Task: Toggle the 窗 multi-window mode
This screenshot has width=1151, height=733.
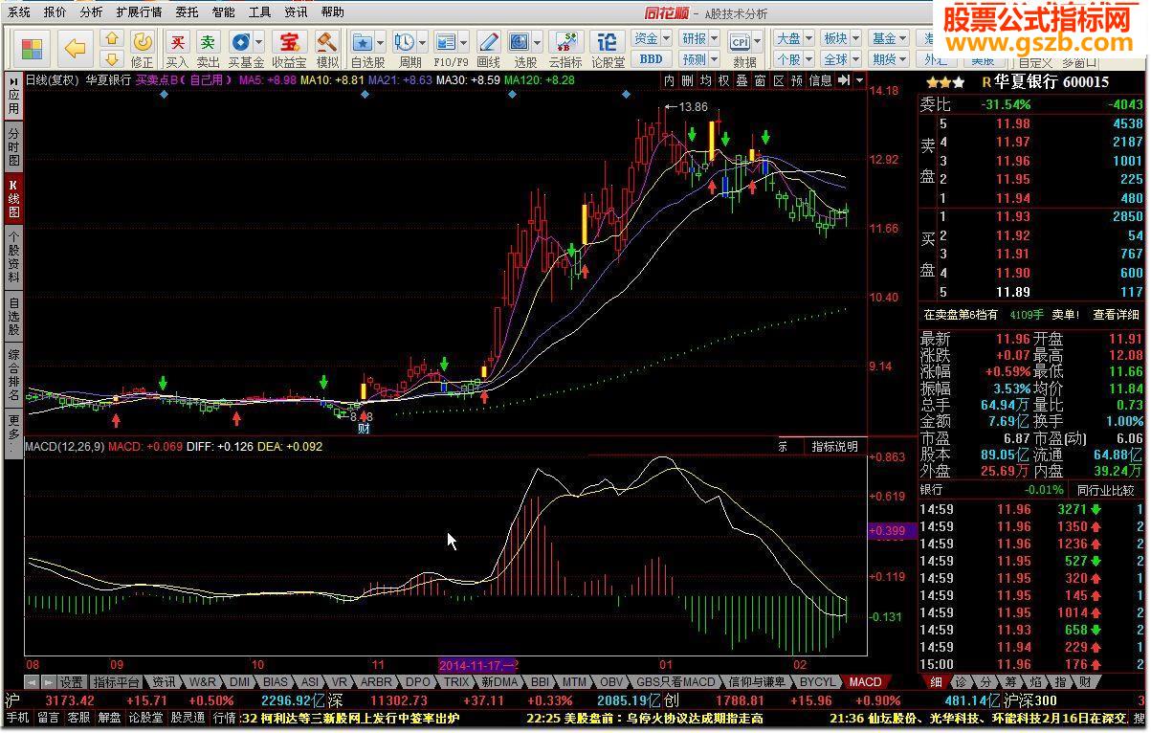Action: click(x=761, y=80)
